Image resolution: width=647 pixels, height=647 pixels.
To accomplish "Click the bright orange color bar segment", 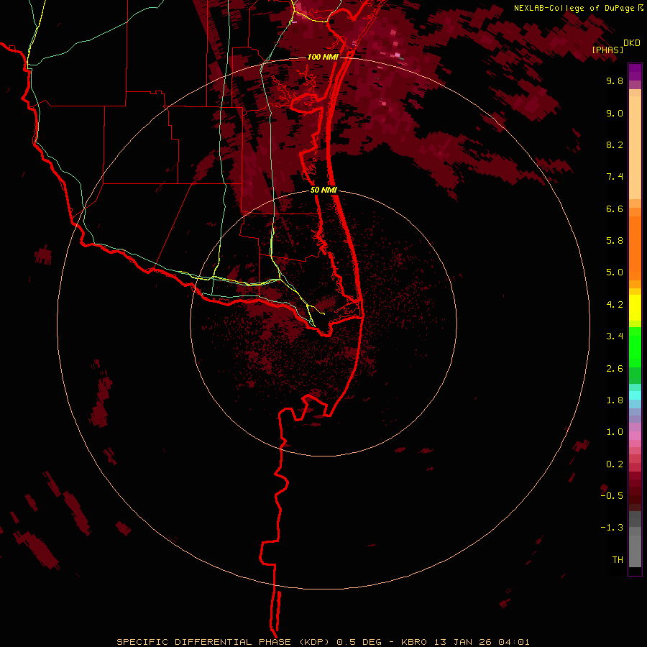I will click(x=635, y=249).
